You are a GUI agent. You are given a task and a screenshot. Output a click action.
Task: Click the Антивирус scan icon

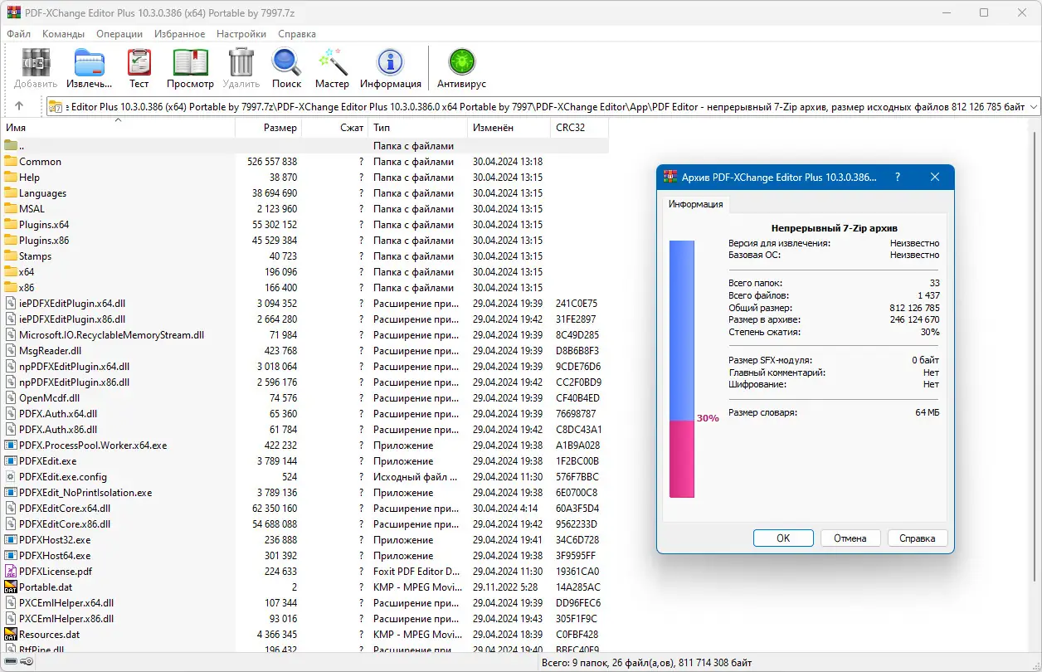[461, 61]
